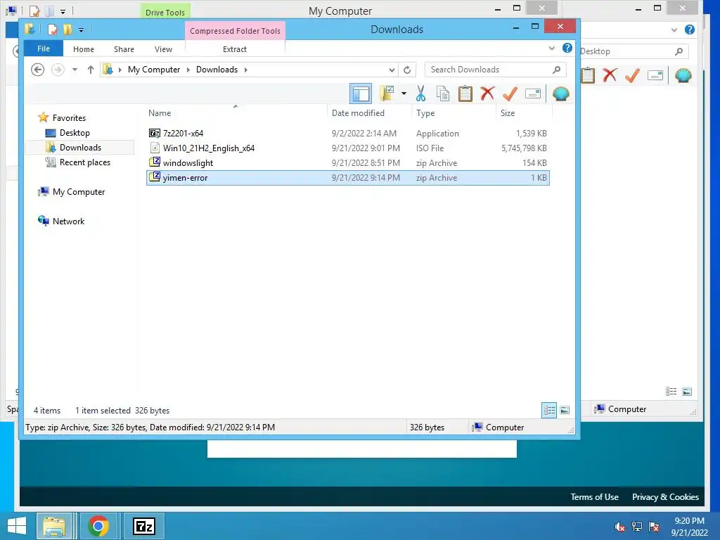720x540 pixels.
Task: Sort files by the Size column header
Action: [x=523, y=113]
